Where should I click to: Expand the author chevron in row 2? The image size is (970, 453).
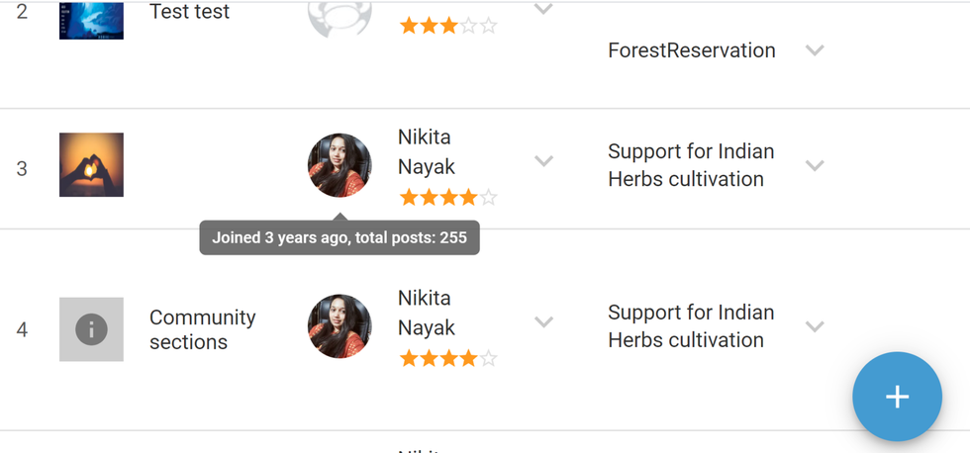(x=543, y=10)
